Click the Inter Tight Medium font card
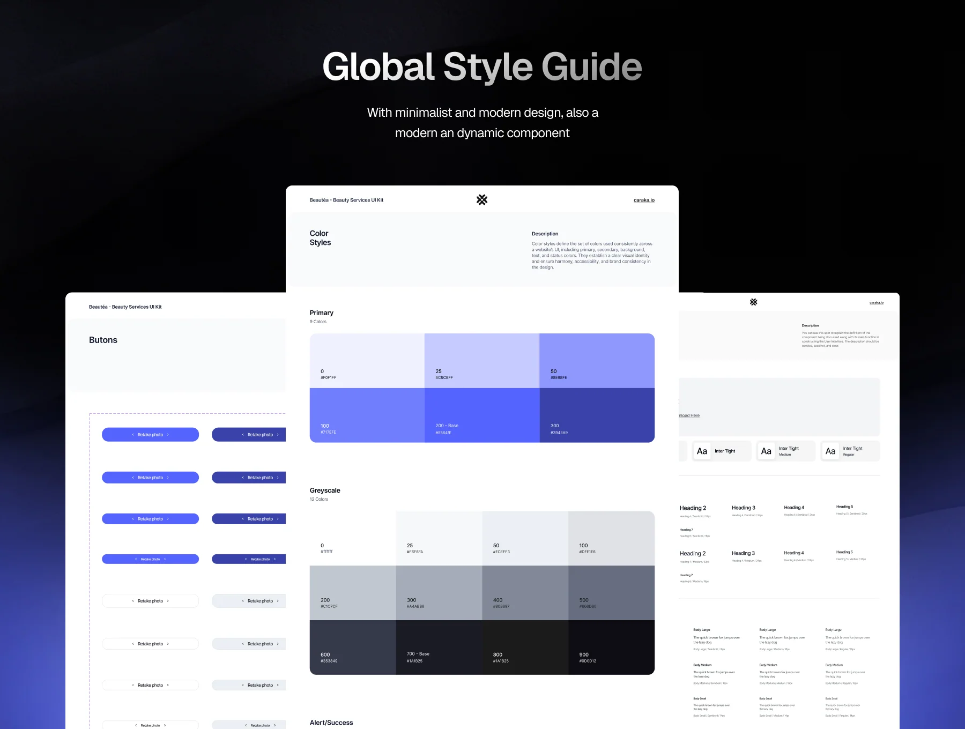The height and width of the screenshot is (729, 965). coord(786,451)
